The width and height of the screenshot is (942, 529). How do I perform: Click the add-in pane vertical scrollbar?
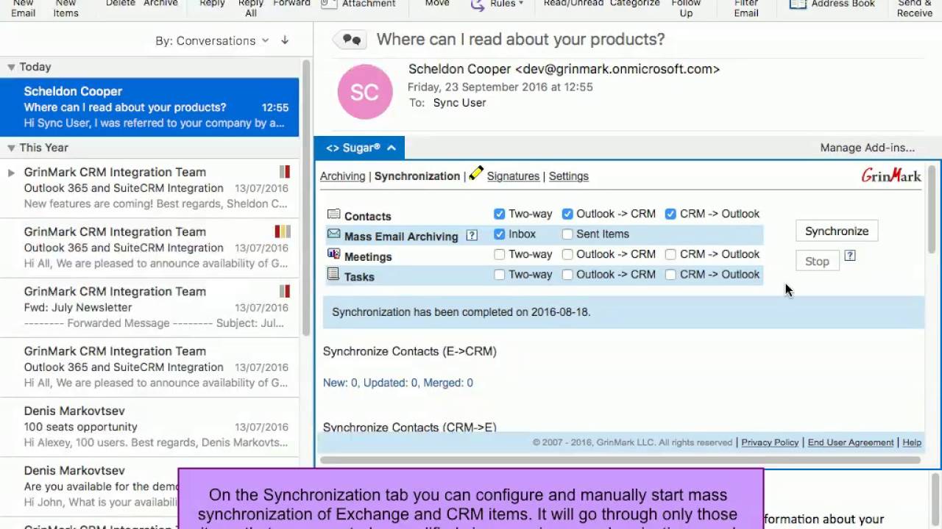pos(931,210)
